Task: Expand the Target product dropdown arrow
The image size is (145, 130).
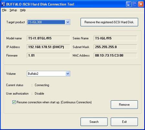Action: 68,22
